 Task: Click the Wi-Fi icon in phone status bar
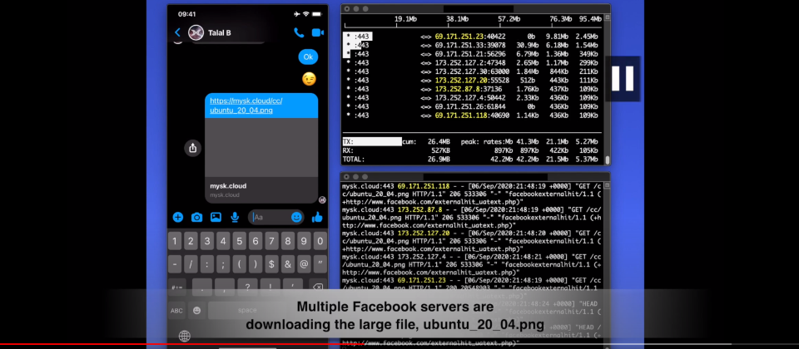point(306,14)
